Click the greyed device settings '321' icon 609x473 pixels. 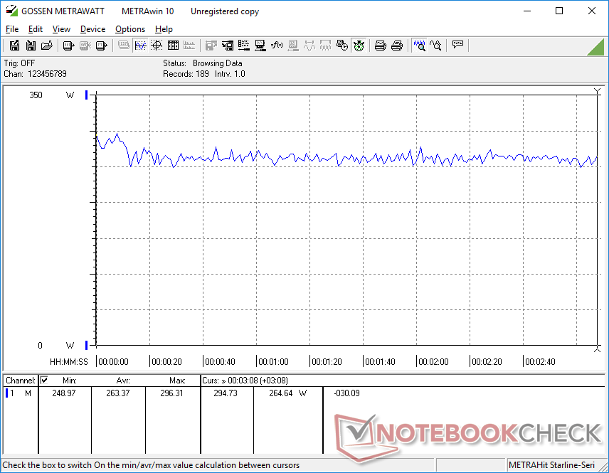pos(293,46)
